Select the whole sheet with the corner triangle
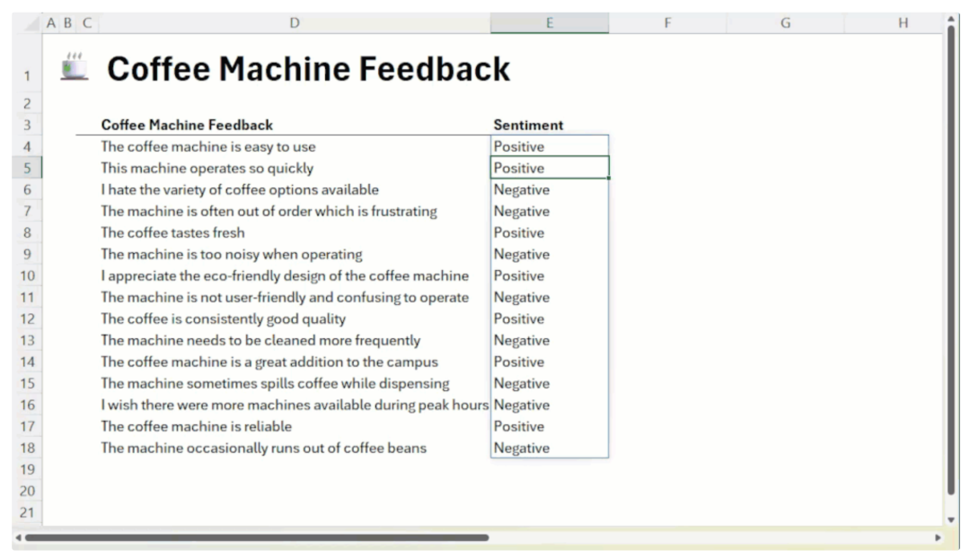The height and width of the screenshot is (558, 970). pyautogui.click(x=31, y=24)
